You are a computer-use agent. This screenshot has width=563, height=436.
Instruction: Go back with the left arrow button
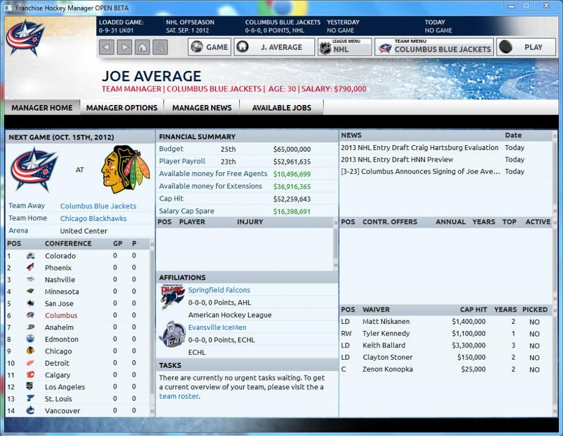[x=106, y=47]
